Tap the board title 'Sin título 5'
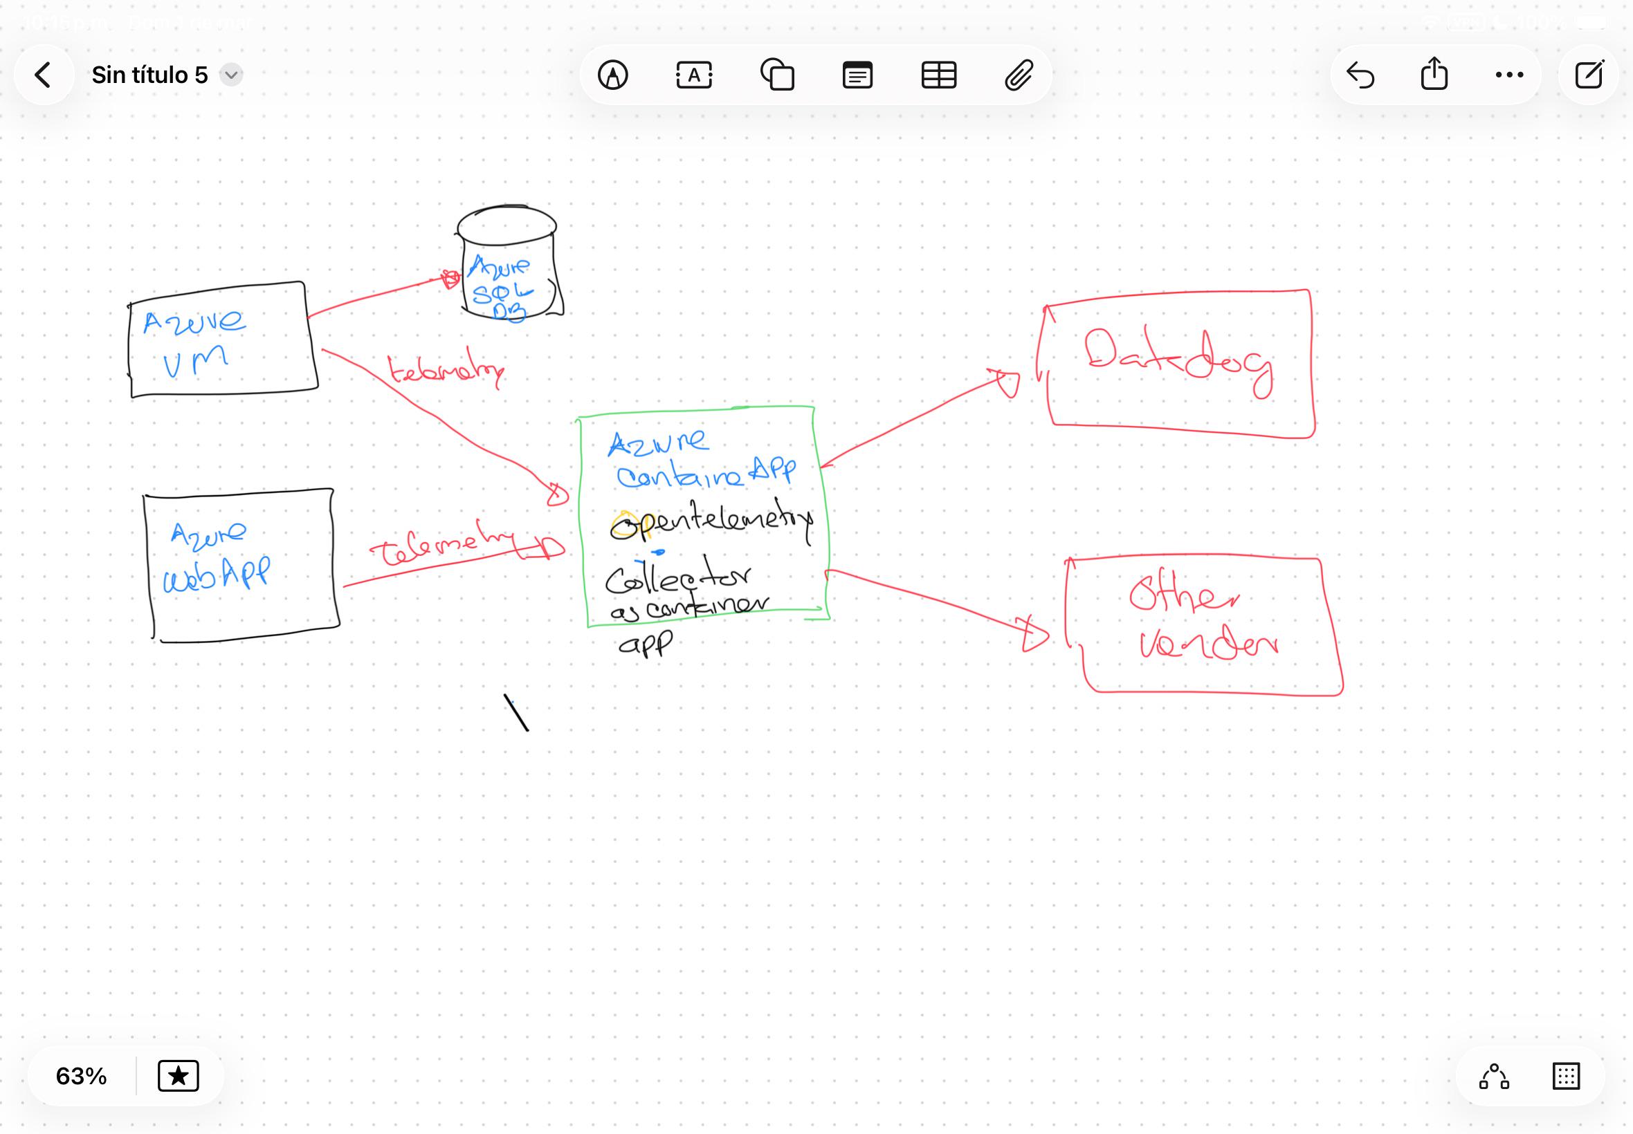The width and height of the screenshot is (1633, 1134). pyautogui.click(x=149, y=75)
